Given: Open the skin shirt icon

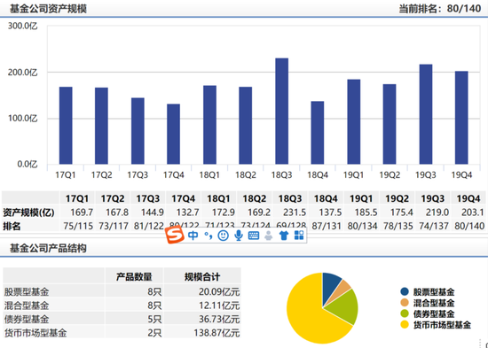Looking at the screenshot, I should tap(284, 236).
